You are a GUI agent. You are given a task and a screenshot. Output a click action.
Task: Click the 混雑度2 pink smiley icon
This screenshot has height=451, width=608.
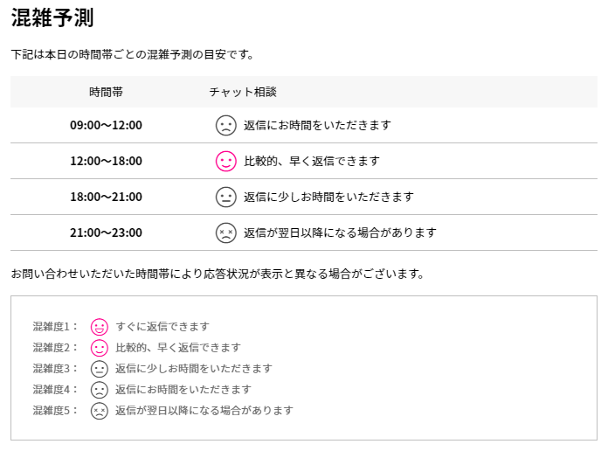click(x=100, y=348)
